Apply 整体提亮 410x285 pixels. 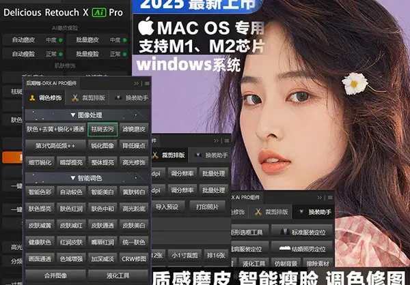(x=102, y=162)
